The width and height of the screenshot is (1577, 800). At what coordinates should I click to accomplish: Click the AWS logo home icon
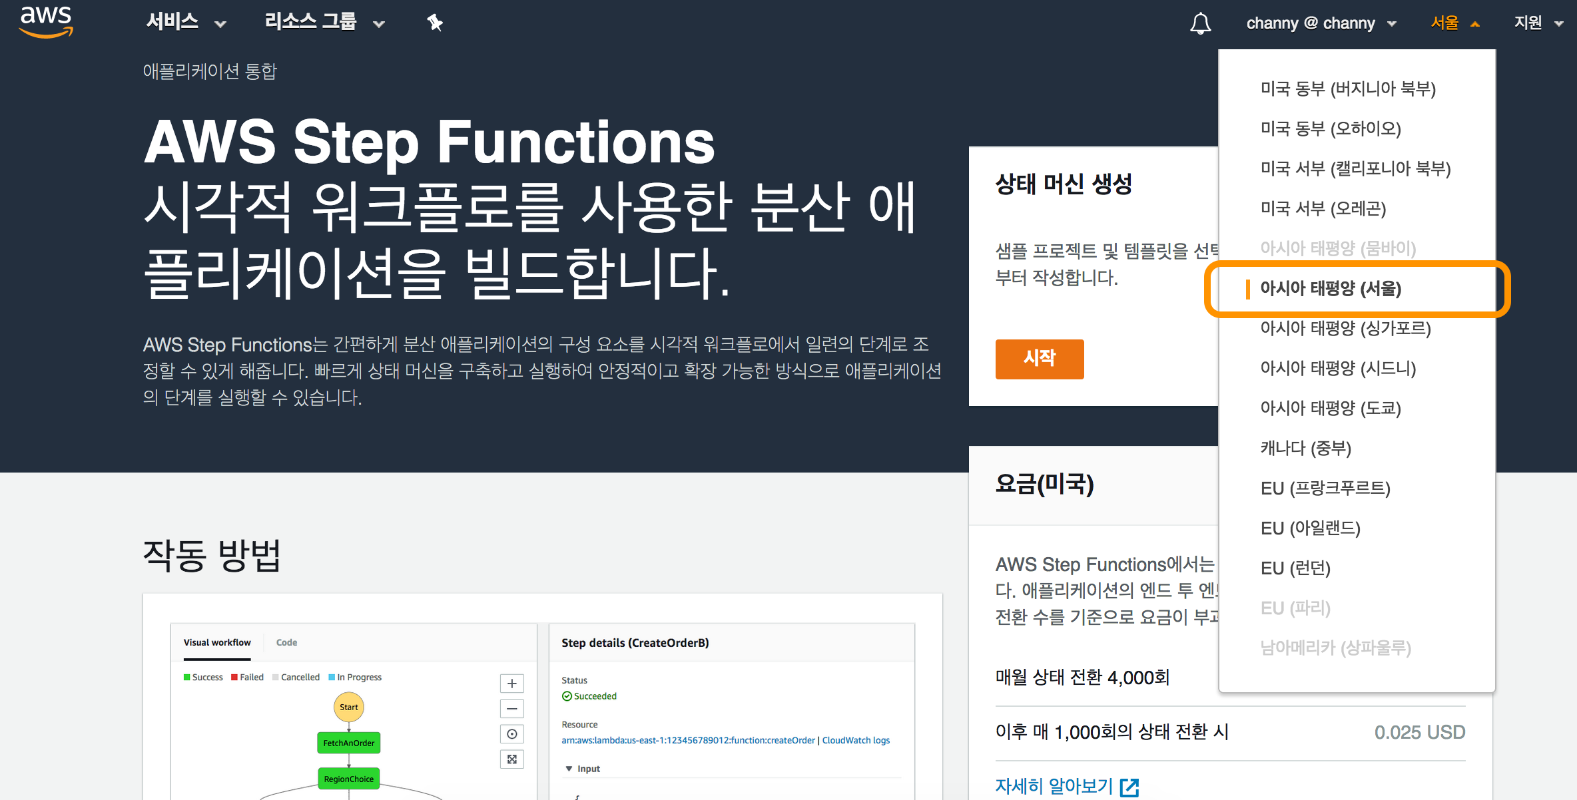pos(46,22)
